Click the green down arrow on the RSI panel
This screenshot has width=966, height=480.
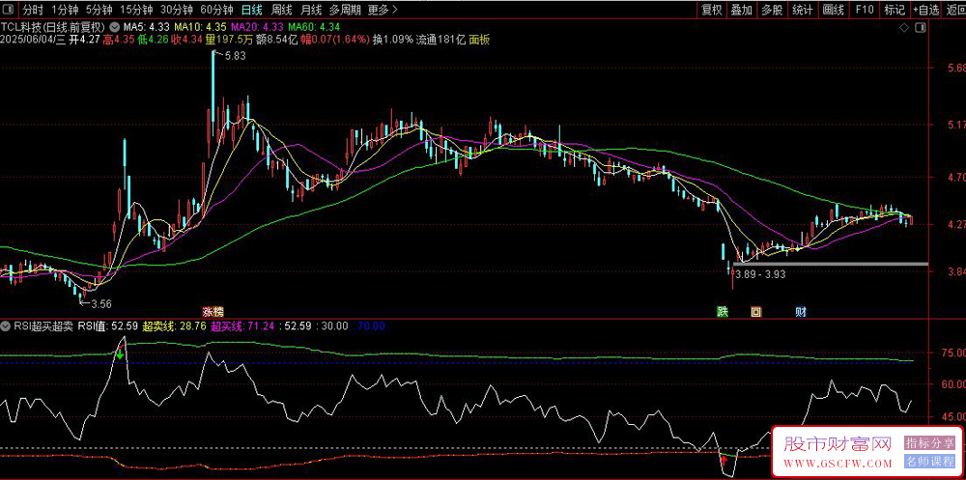coord(121,353)
